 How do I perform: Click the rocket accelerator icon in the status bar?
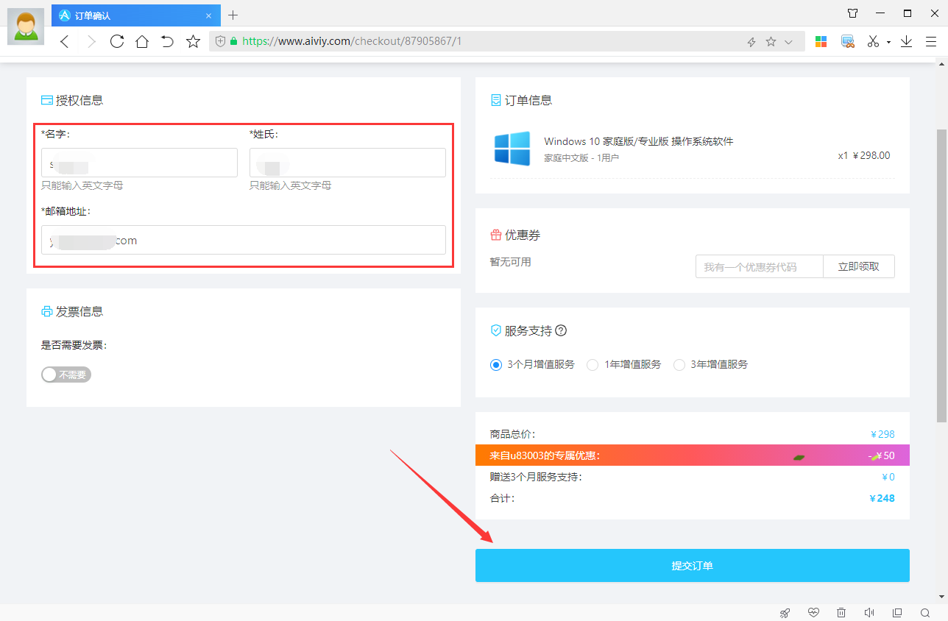785,612
